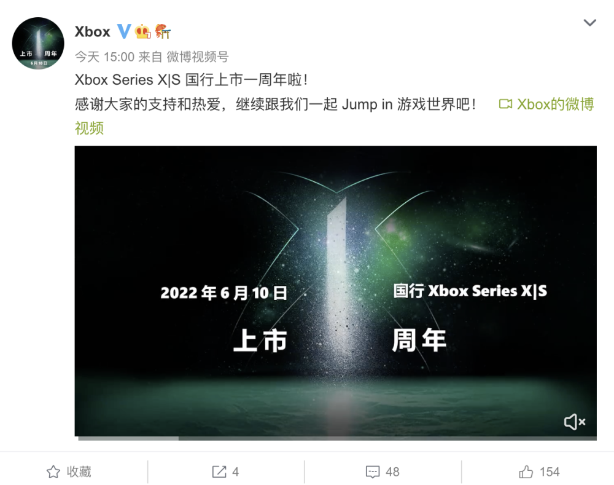The height and width of the screenshot is (485, 614).
Task: Click the video camera icon beside Xbox的微博视频
Action: (x=505, y=104)
